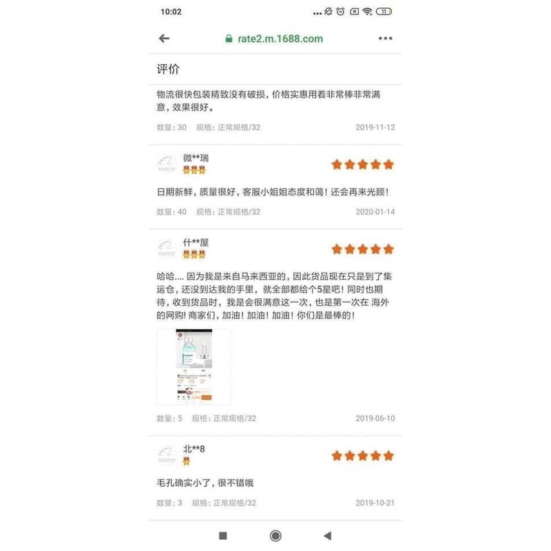Select username 北**8
The height and width of the screenshot is (551, 551).
tap(194, 449)
